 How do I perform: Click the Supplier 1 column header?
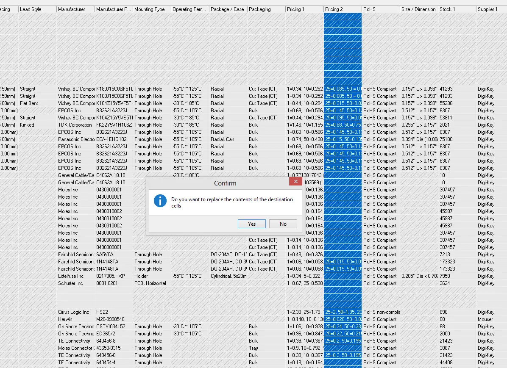pyautogui.click(x=491, y=9)
